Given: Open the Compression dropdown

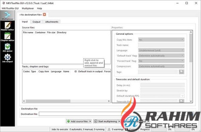Looking at the screenshot, I should click(x=161, y=66).
